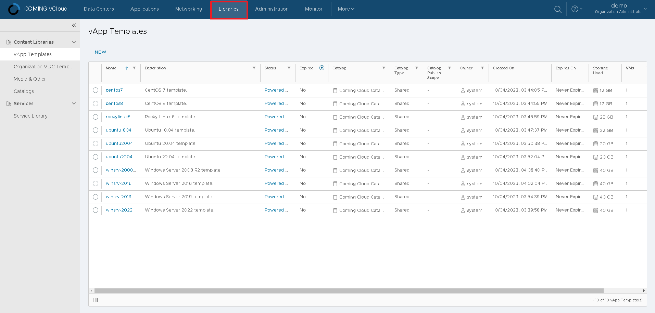655x313 pixels.
Task: Click the active Expired column filter icon
Action: click(322, 68)
